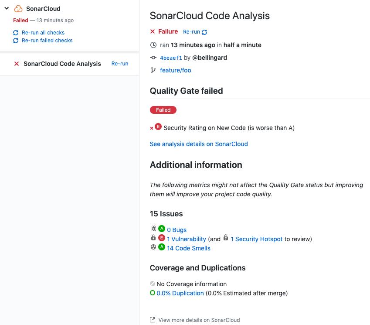Click the Re-run all checks refresh icon
Screen dimensions: 370x325
(x=16, y=33)
